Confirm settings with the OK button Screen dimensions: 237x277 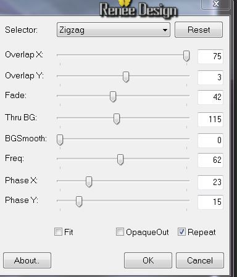pos(148,260)
